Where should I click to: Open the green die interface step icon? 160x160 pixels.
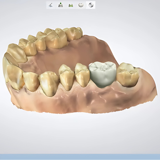(71, 5)
